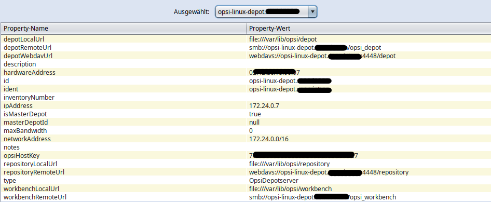Select the workbenchLocalUrl property name
The image size is (491, 202).
(31, 188)
